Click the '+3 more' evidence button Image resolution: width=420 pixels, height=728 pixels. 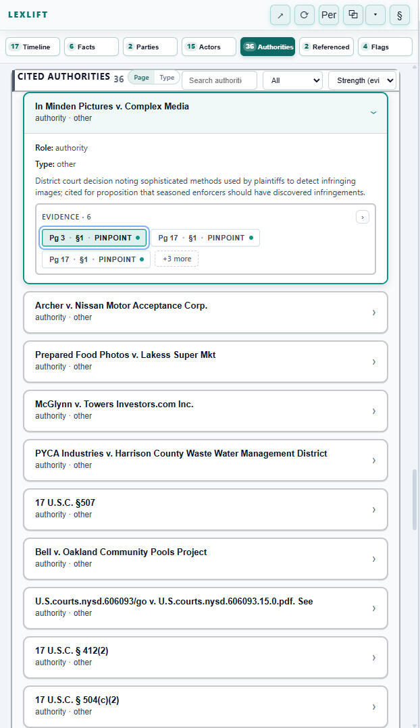point(176,259)
